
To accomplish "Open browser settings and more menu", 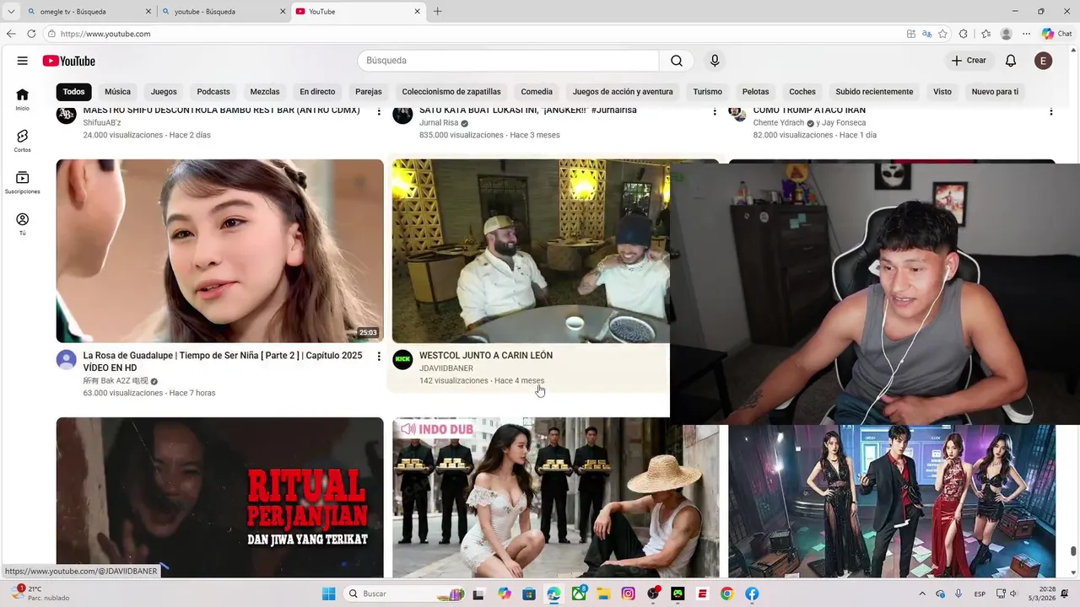I will coord(1026,34).
